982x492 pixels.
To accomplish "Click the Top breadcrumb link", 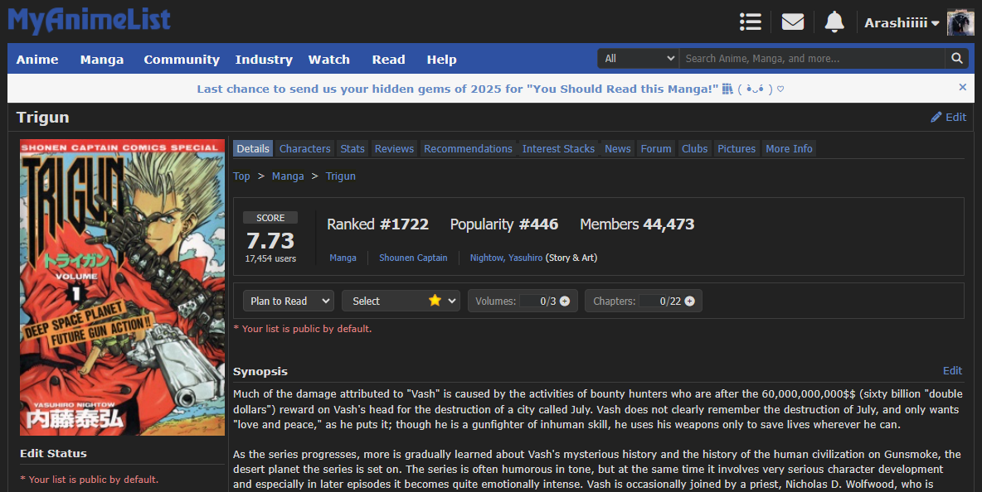I will point(241,176).
